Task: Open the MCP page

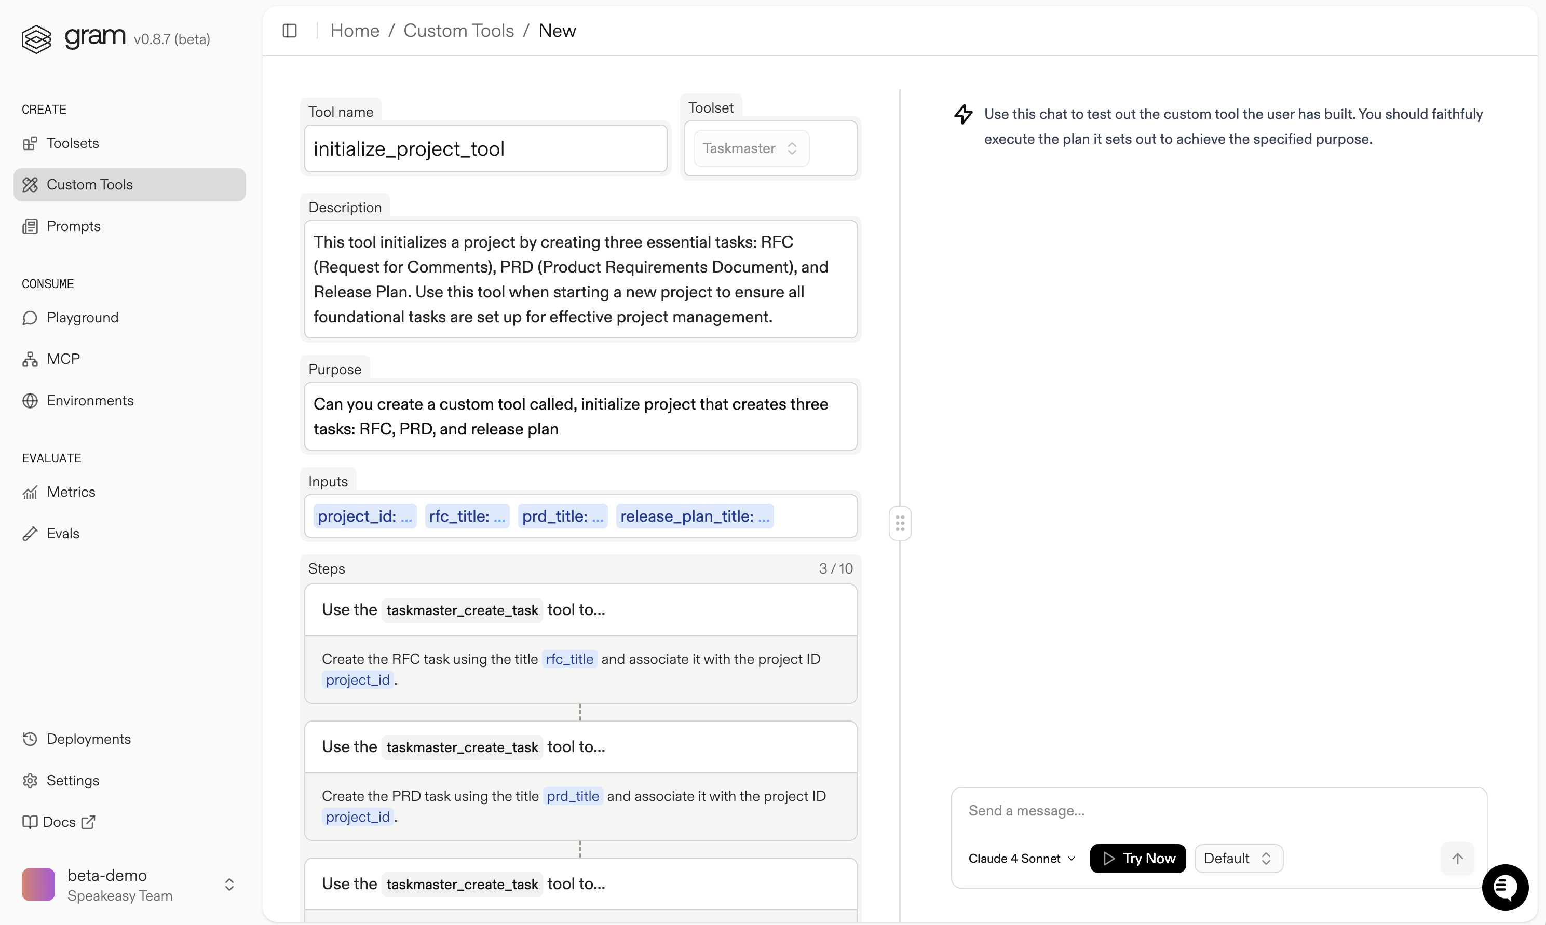Action: [x=63, y=358]
